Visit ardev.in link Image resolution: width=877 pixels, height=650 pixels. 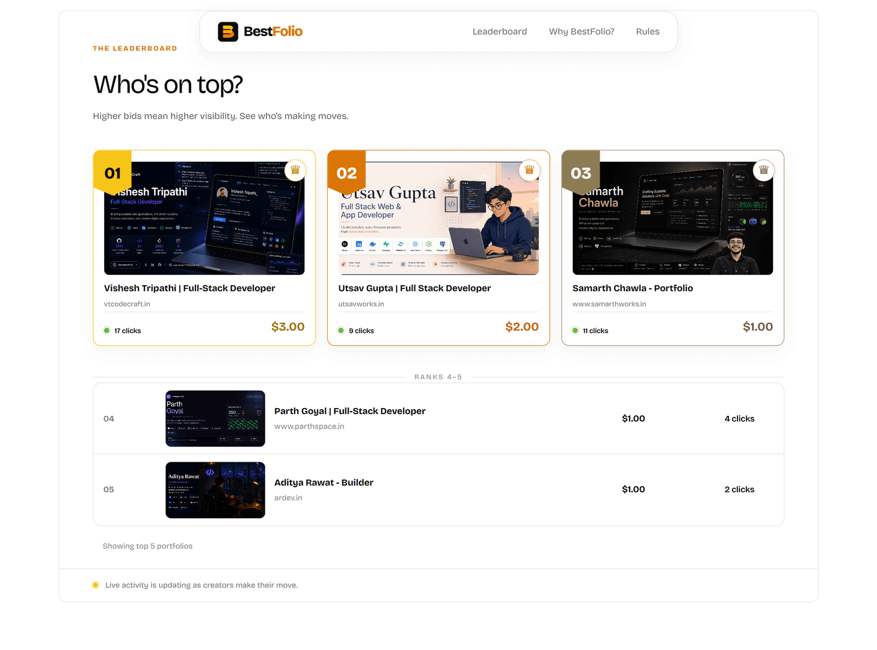(288, 498)
